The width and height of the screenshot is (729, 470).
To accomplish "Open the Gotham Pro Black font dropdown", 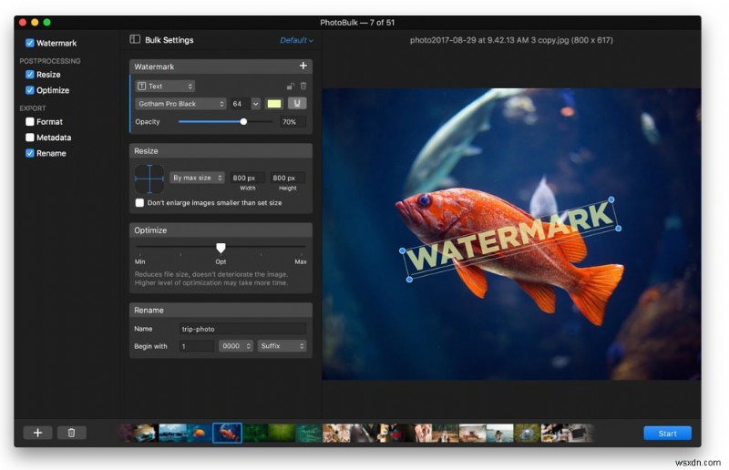I will 180,104.
